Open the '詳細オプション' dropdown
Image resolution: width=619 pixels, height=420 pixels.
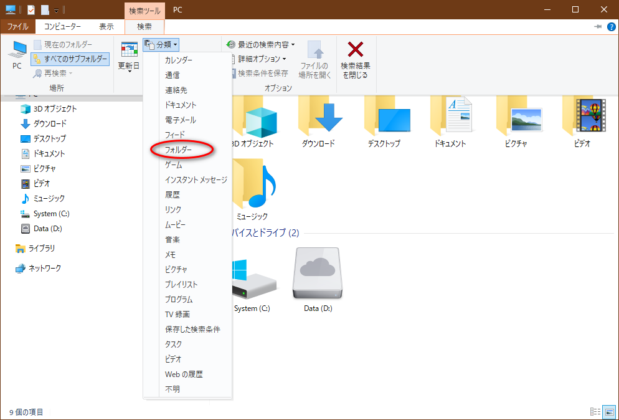pos(257,59)
